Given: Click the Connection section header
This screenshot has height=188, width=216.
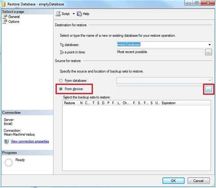Looking at the screenshot, I should tap(27, 113).
